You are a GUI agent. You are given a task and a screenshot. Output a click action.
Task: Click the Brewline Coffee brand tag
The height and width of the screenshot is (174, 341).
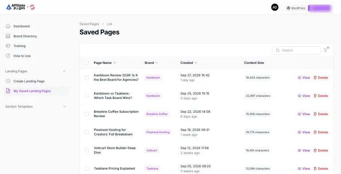tap(157, 114)
